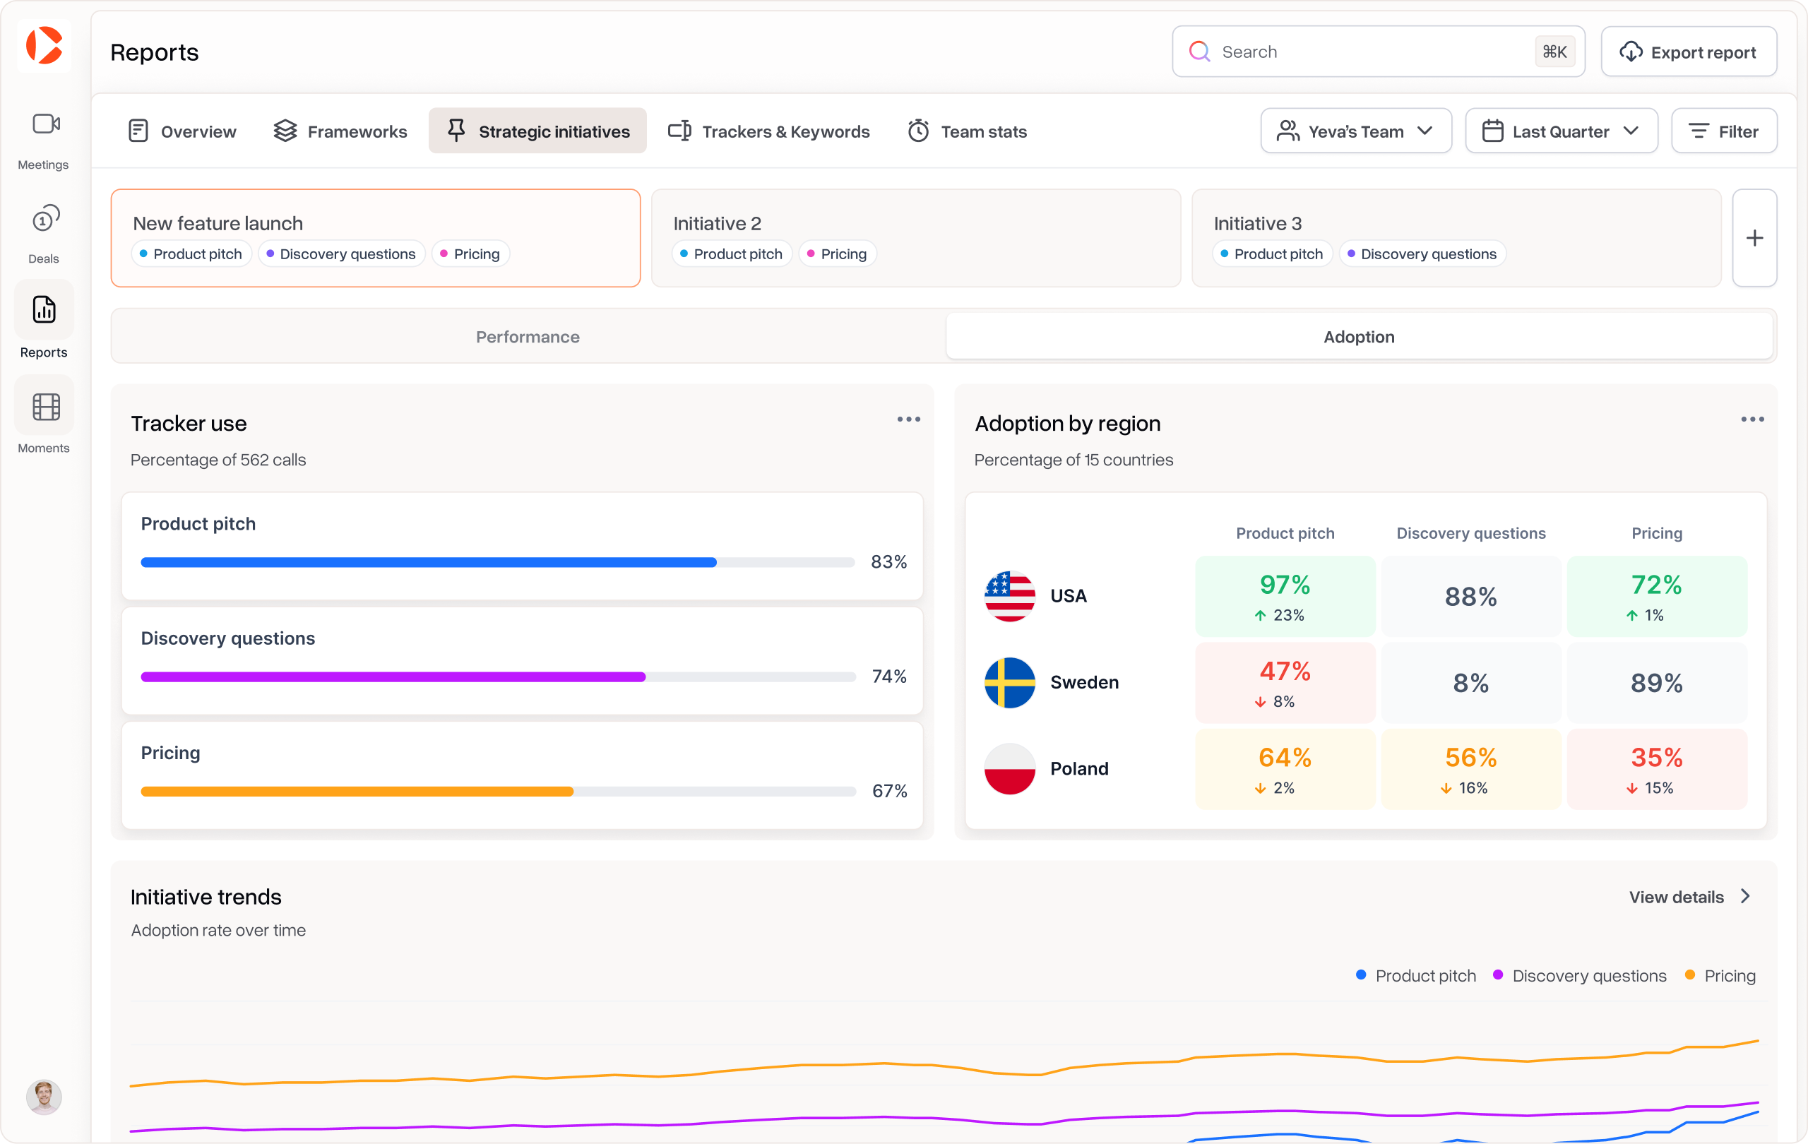Toggle Discovery questions in trends legend
The height and width of the screenshot is (1144, 1808).
(1580, 975)
